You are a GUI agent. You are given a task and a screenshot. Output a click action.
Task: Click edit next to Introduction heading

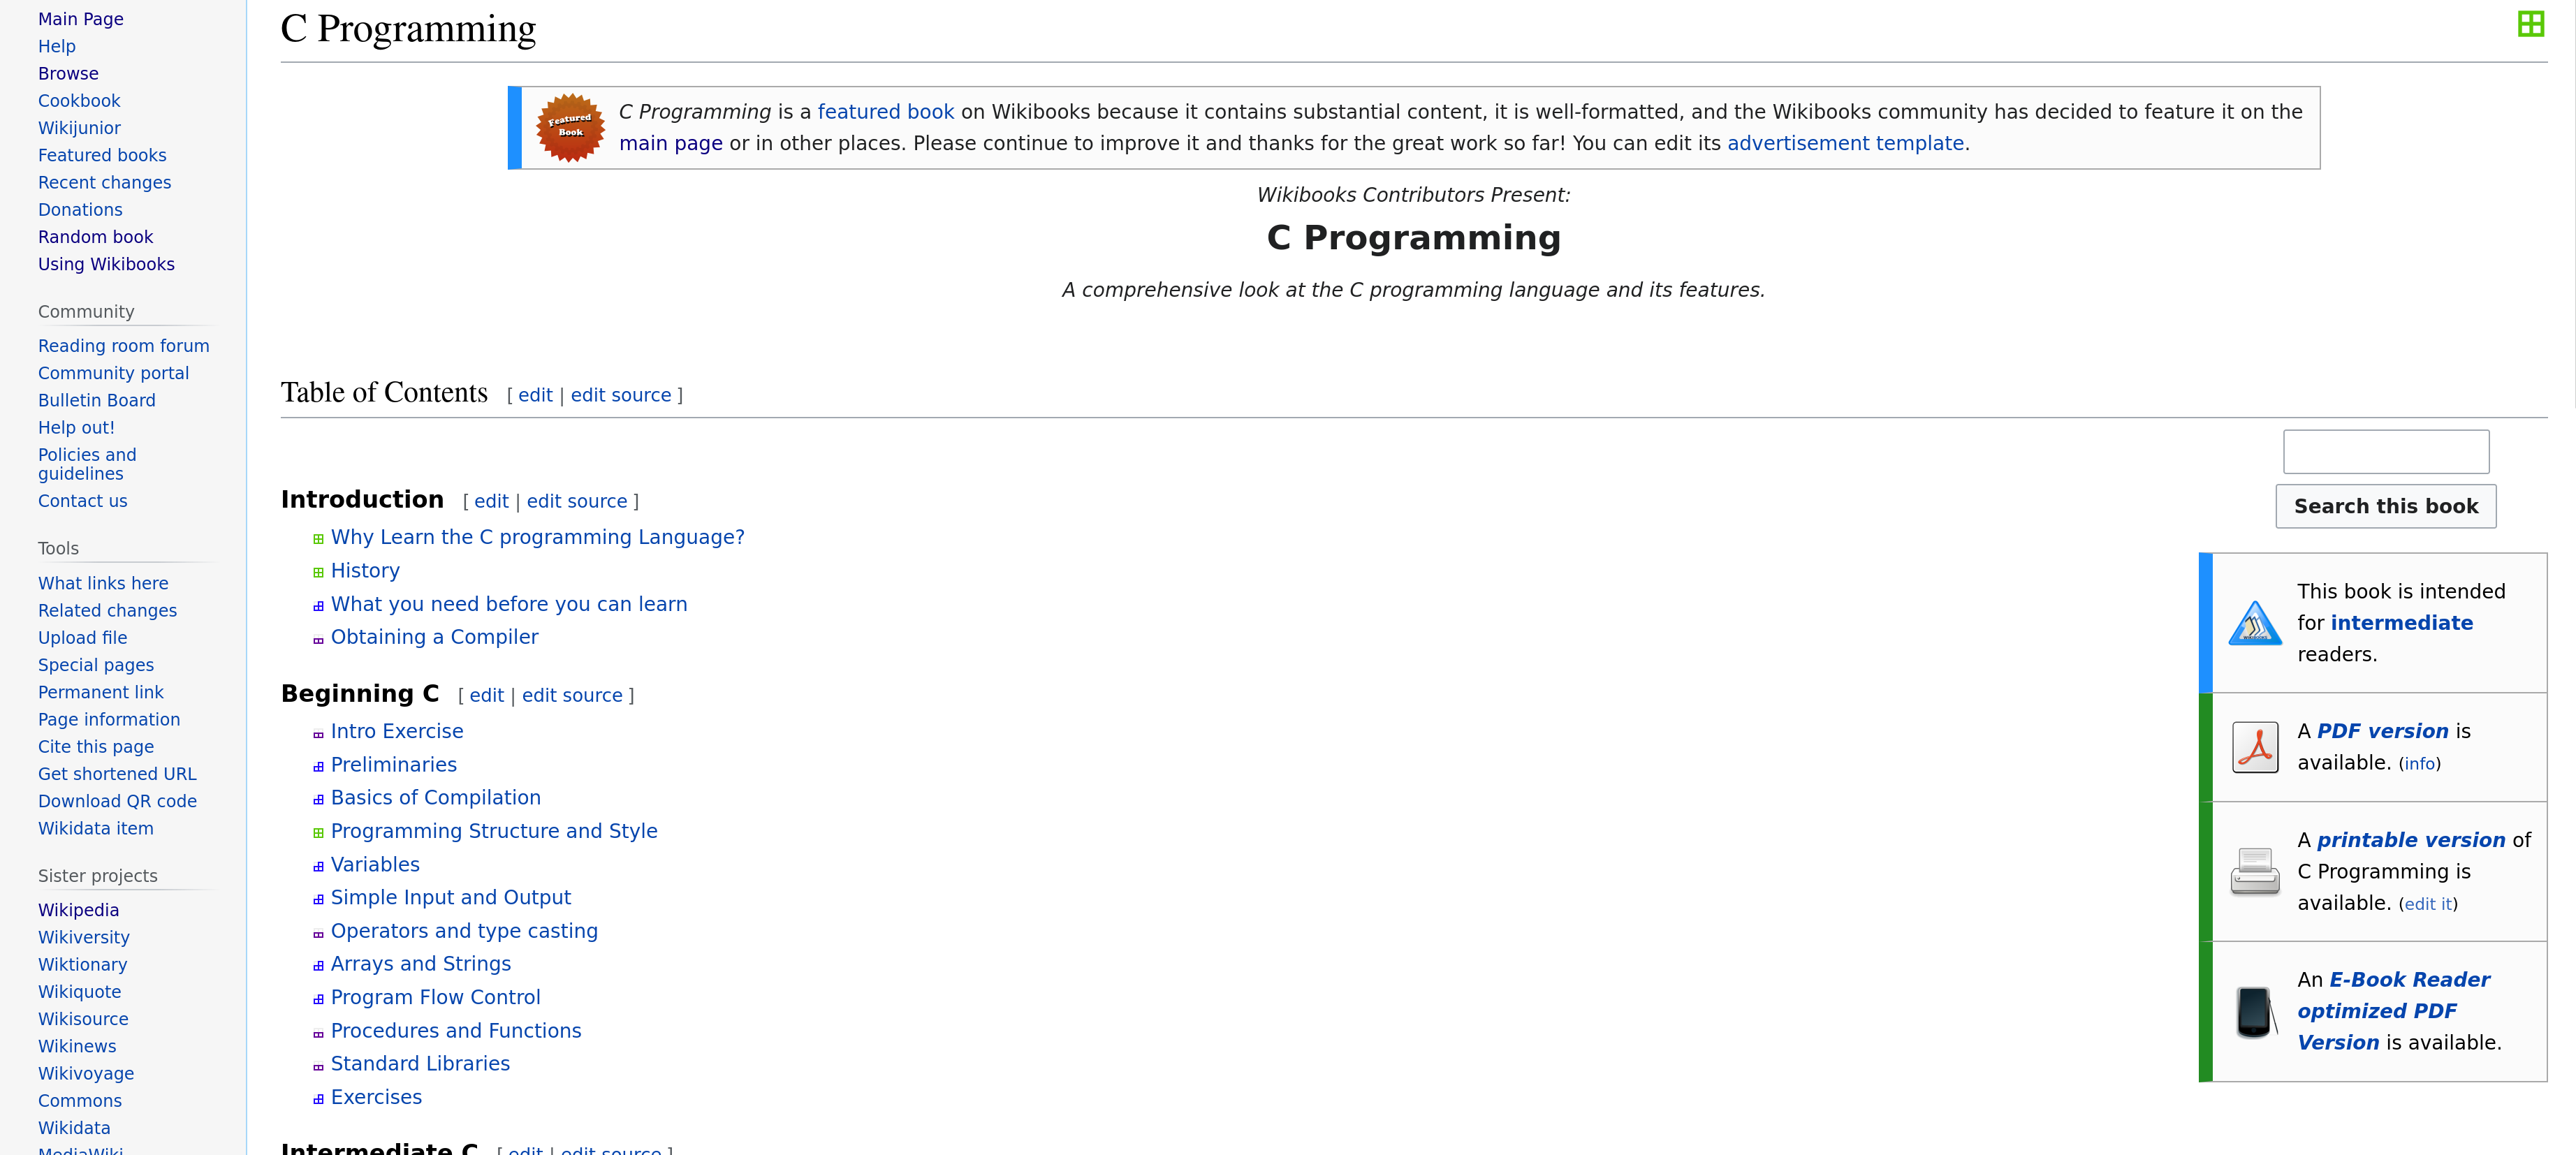(x=491, y=501)
